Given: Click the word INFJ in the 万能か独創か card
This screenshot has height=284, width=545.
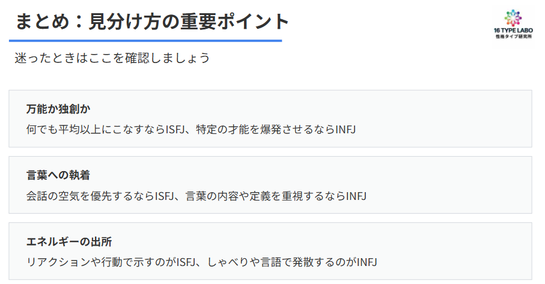Looking at the screenshot, I should click(x=346, y=129).
